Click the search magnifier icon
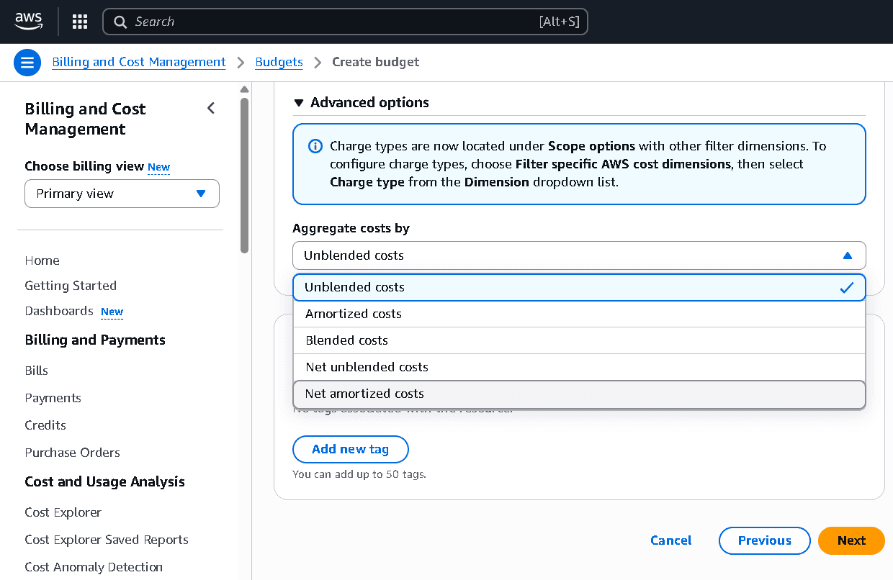 (120, 22)
